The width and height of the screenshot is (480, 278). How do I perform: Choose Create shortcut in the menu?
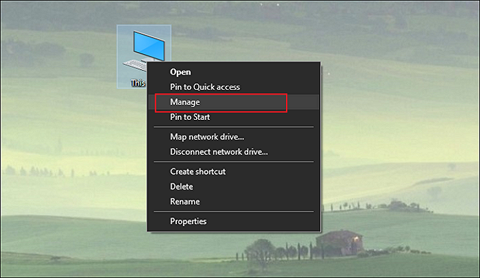197,171
